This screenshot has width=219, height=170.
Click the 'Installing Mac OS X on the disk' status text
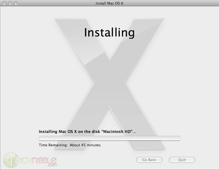[87, 132]
